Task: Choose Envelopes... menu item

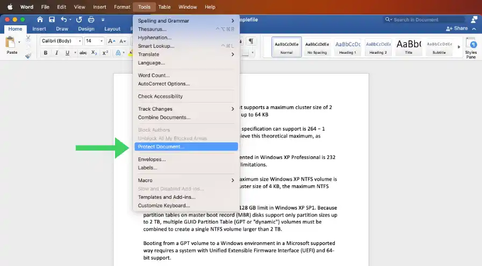Action: [x=186, y=159]
